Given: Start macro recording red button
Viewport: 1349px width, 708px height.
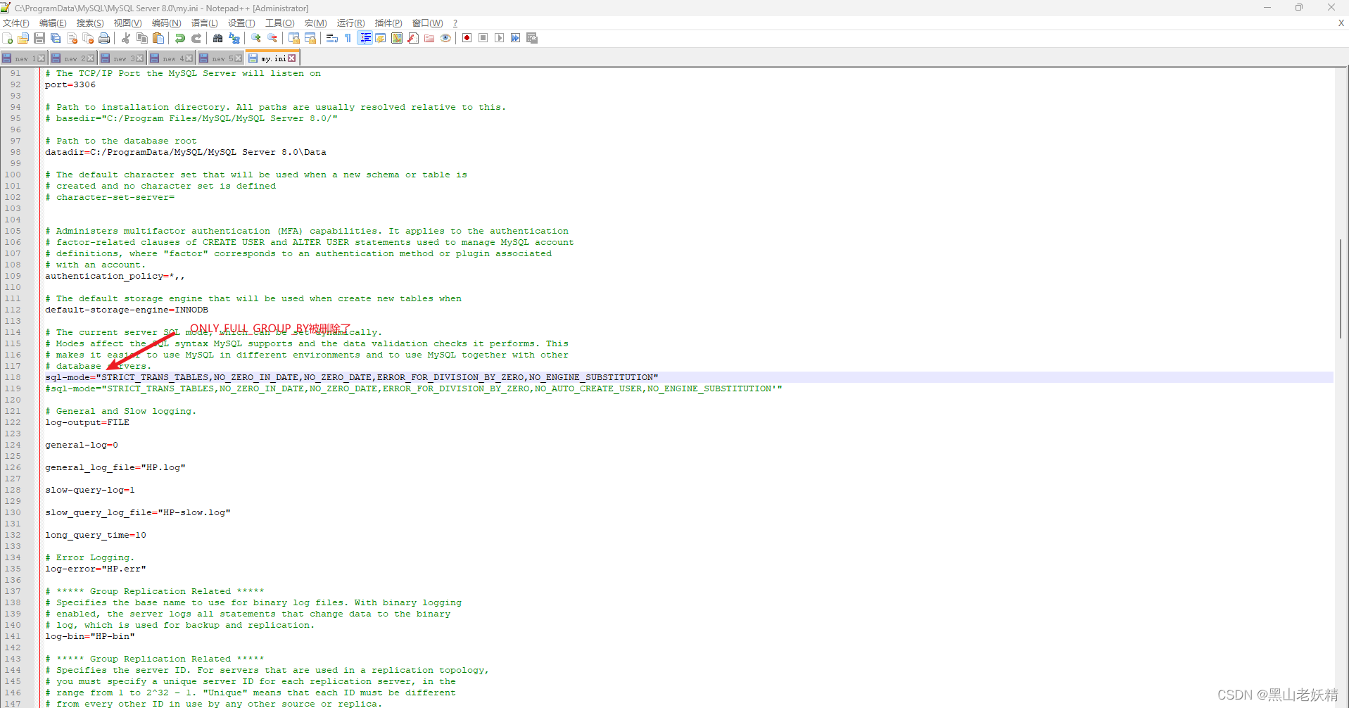Looking at the screenshot, I should point(467,38).
